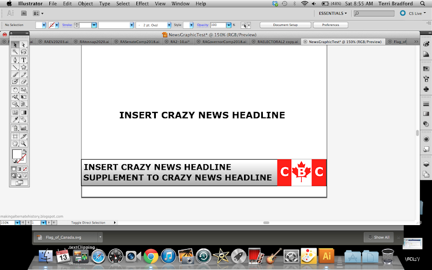Viewport: 432px width, 270px height.
Task: Select the Pencil tool
Action: point(23,74)
